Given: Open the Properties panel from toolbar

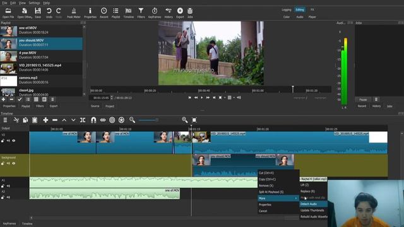Looking at the screenshot, I should tap(90, 13).
